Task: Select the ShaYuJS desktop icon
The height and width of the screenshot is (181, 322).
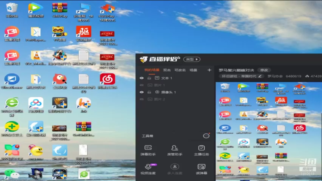Action: click(x=60, y=153)
